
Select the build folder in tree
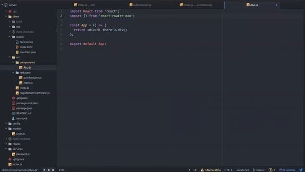[x=19, y=21]
